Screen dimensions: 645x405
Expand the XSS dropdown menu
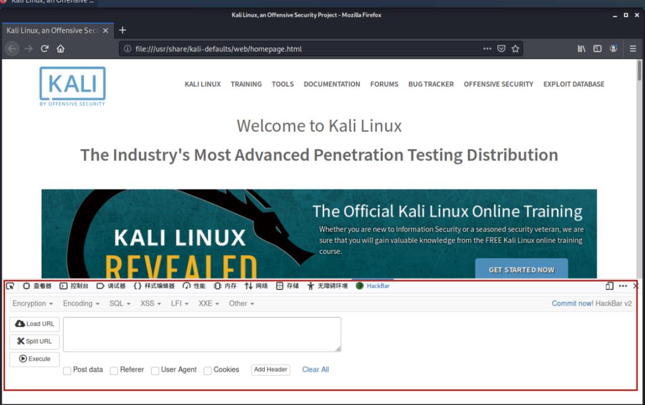point(151,304)
